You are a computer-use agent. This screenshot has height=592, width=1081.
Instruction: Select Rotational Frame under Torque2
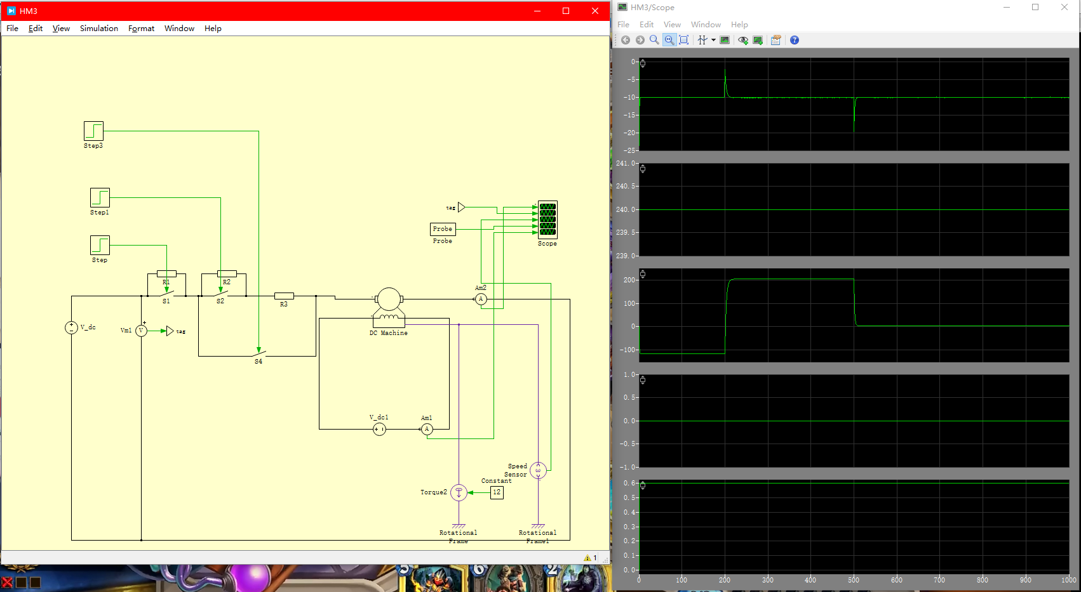459,526
